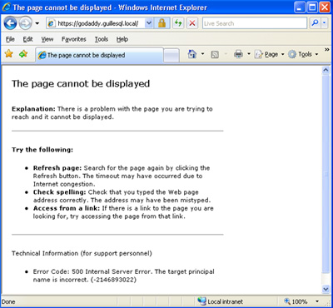Open the Help menu
The width and height of the screenshot is (333, 308).
pos(122,39)
